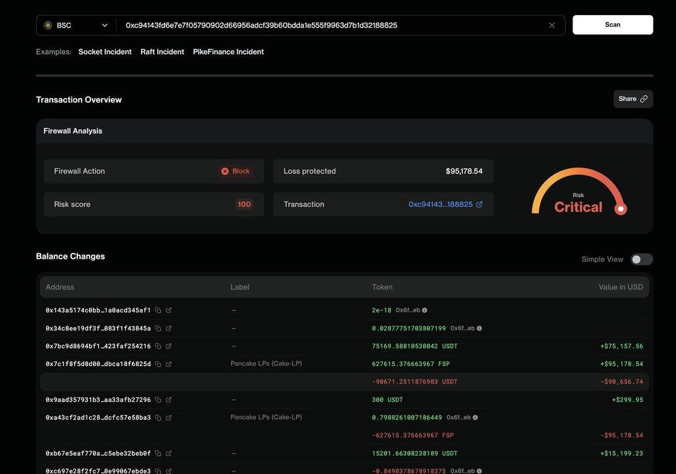Screen dimensions: 676x474
Task: Open address 0x34c8ee19df3f…083f1f43845a in explorer
Action: coord(168,328)
